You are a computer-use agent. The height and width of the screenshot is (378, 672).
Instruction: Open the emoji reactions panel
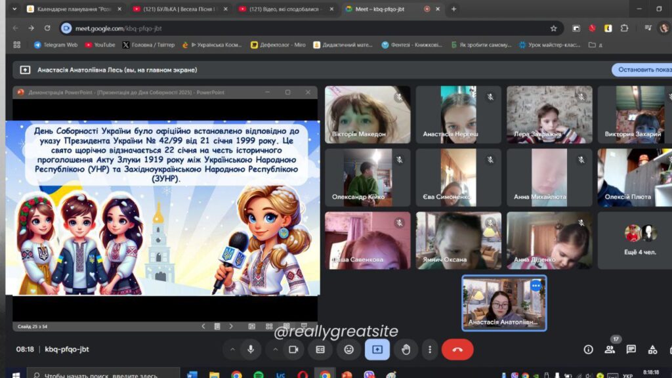click(x=348, y=350)
